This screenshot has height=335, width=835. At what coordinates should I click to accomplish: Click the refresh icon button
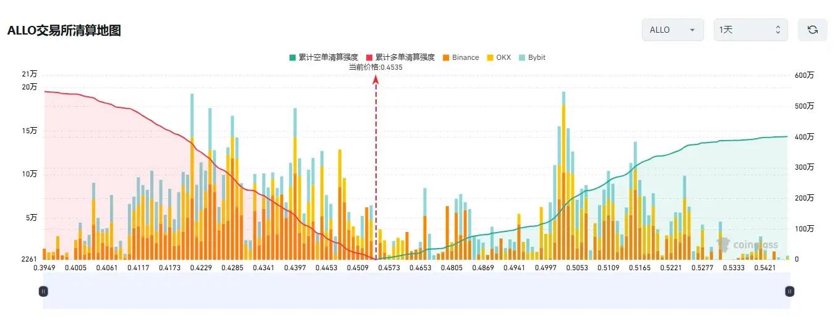pos(812,30)
